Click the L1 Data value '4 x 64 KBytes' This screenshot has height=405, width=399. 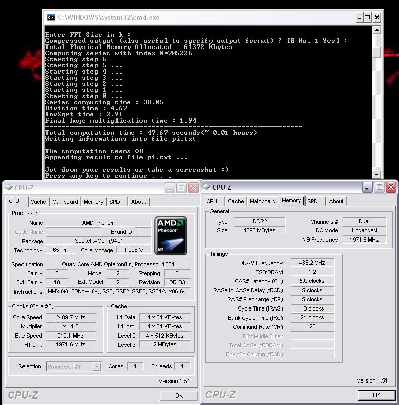tap(165, 317)
